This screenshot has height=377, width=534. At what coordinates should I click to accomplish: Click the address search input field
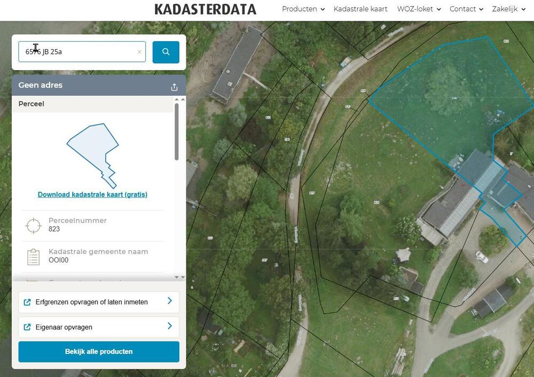click(x=77, y=52)
